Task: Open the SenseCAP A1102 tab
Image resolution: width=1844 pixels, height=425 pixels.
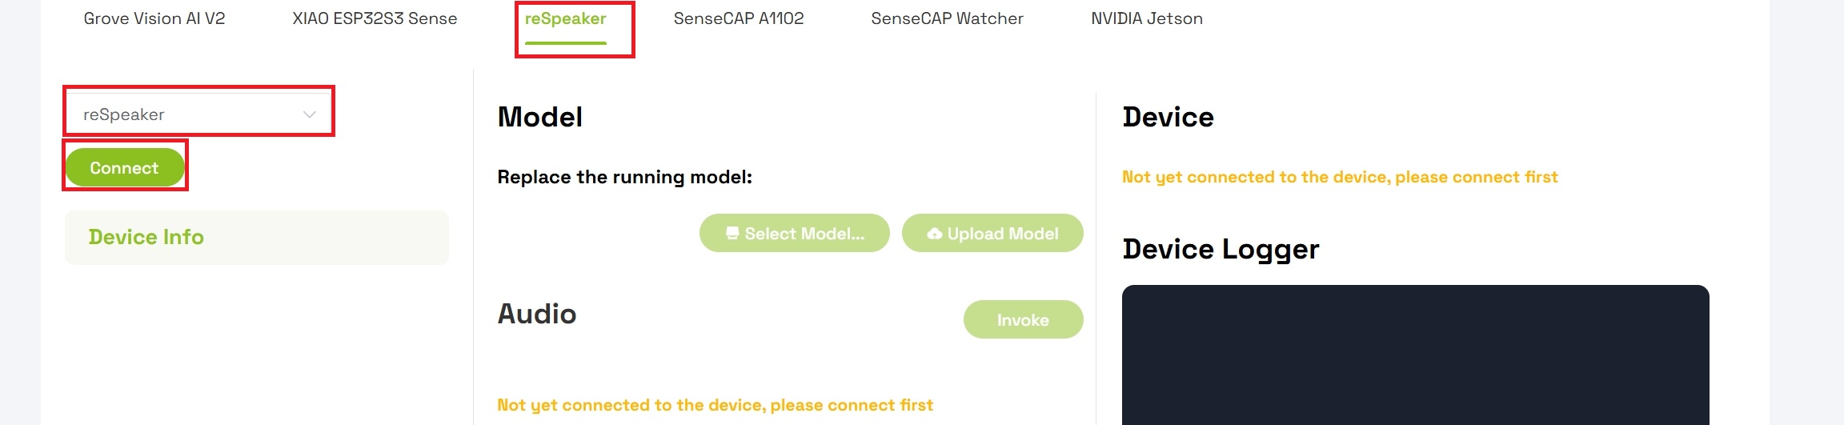Action: click(739, 18)
